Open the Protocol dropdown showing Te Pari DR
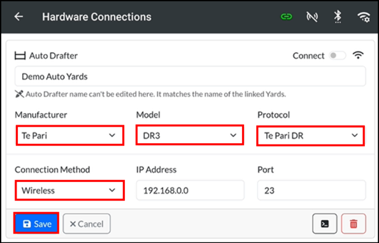This screenshot has height=243, width=379. (311, 135)
